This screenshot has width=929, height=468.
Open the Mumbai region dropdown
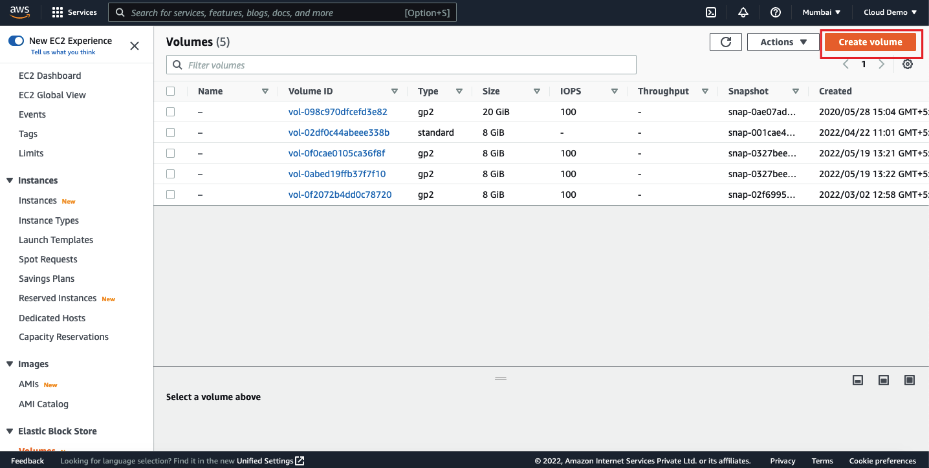coord(822,12)
